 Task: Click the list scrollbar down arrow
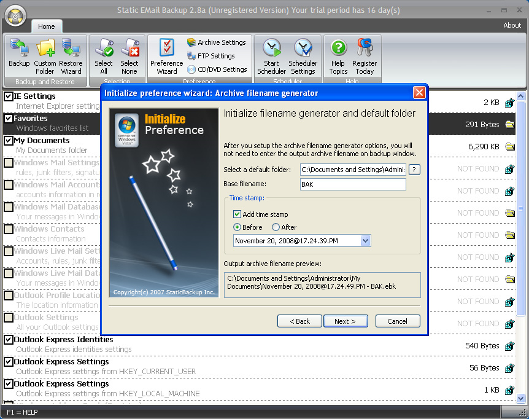pyautogui.click(x=520, y=398)
